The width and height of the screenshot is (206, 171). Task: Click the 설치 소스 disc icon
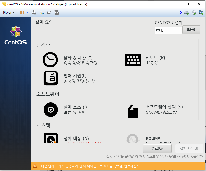(51, 110)
